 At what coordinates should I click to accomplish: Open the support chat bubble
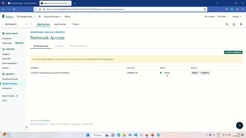pyautogui.click(x=239, y=125)
